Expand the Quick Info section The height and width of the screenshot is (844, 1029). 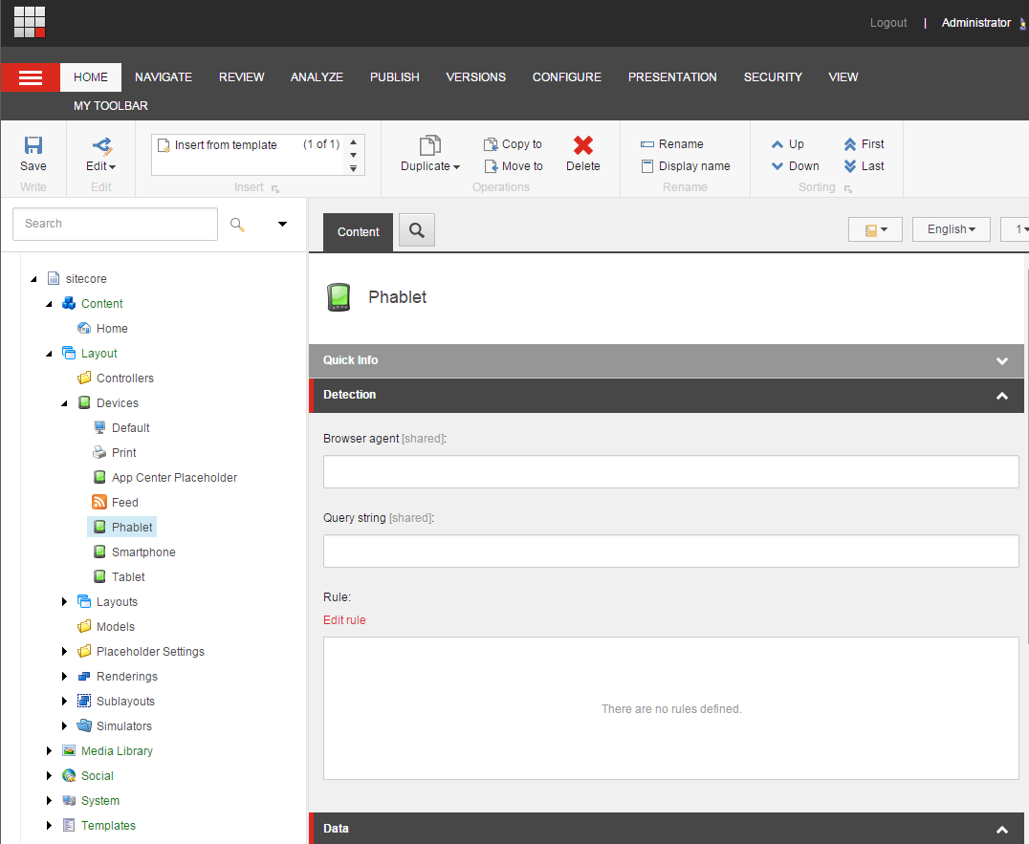tap(1001, 361)
